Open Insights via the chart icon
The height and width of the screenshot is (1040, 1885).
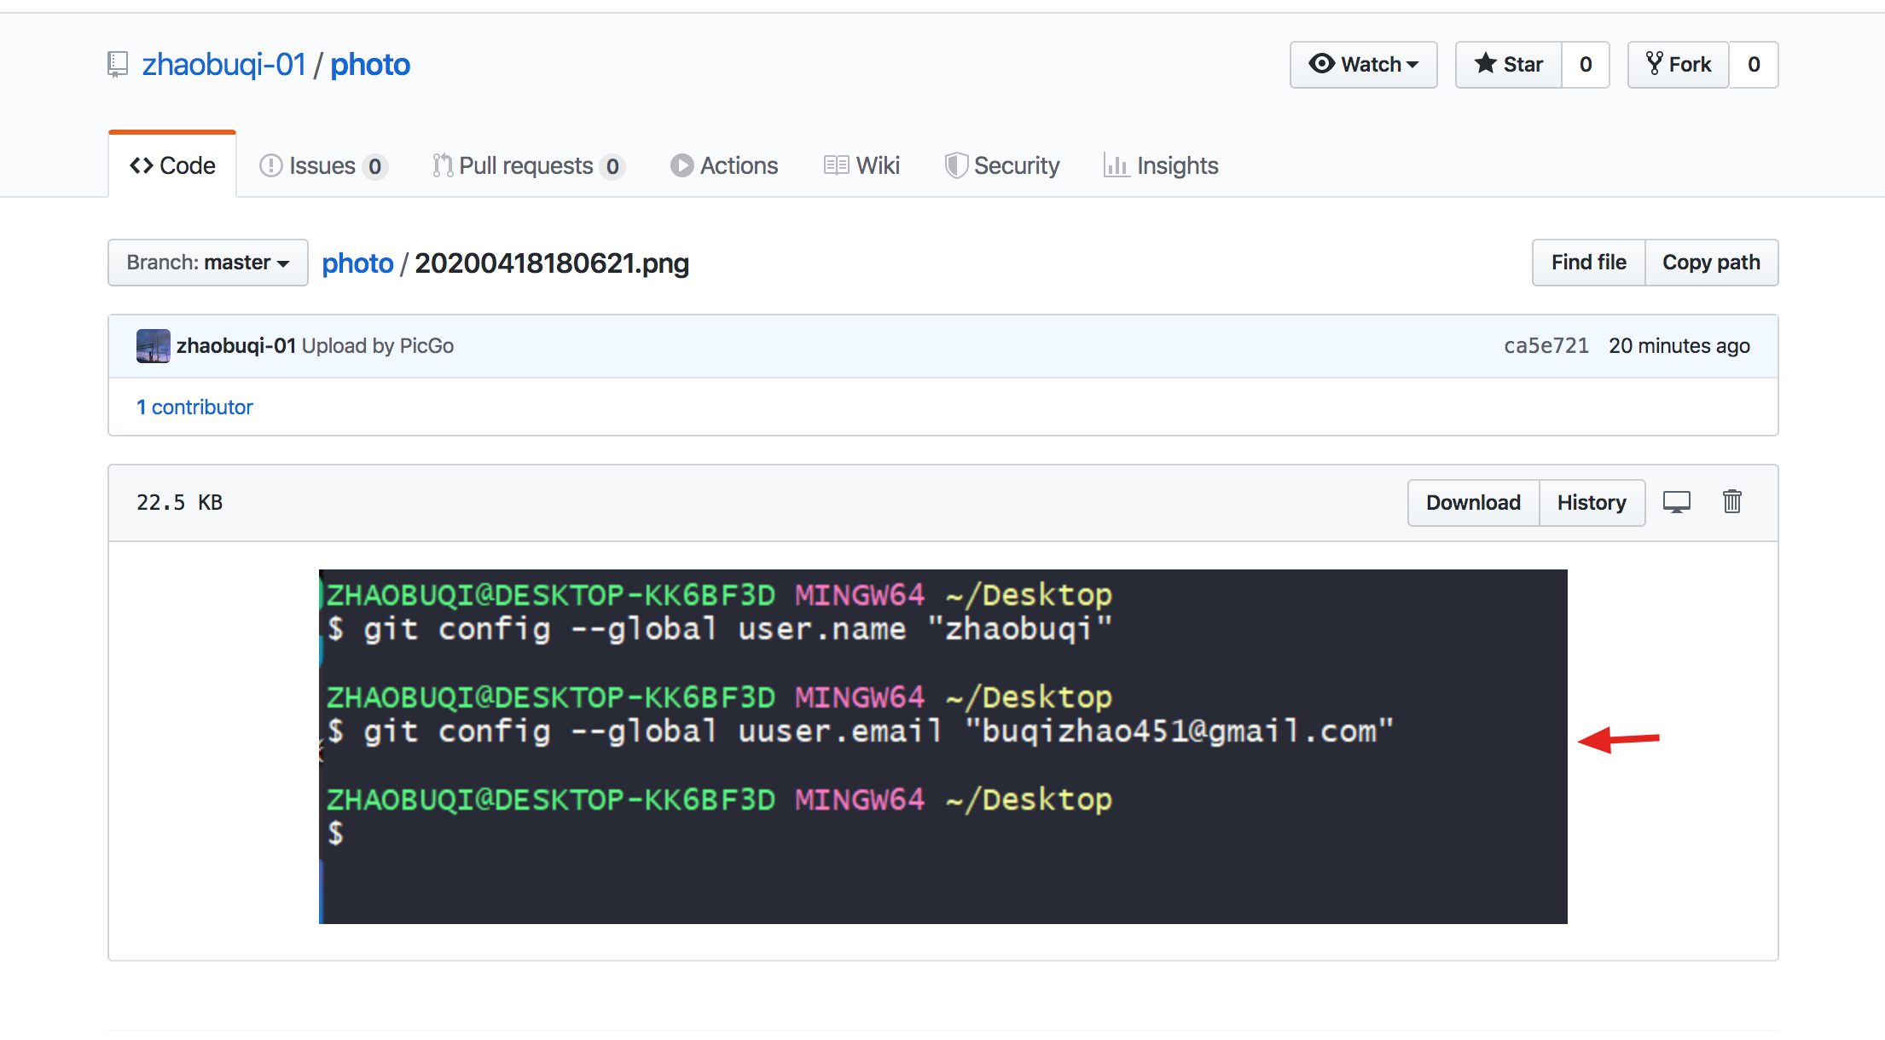click(1117, 165)
